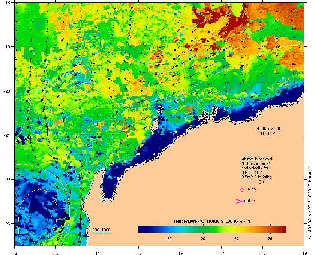Click the cyan 200 1000m isobath legend line
Screen dimensions: 315x255
coord(100,234)
